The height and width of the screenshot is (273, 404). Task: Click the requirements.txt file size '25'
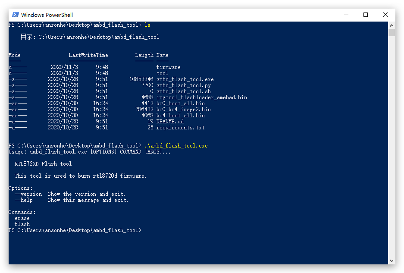[x=150, y=128]
